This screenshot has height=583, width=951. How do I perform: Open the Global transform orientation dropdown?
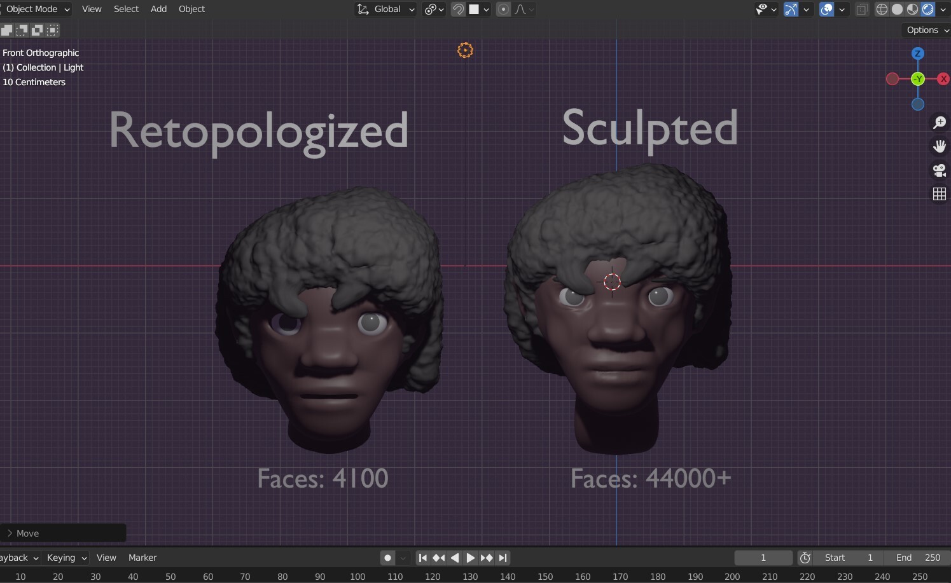tap(386, 9)
